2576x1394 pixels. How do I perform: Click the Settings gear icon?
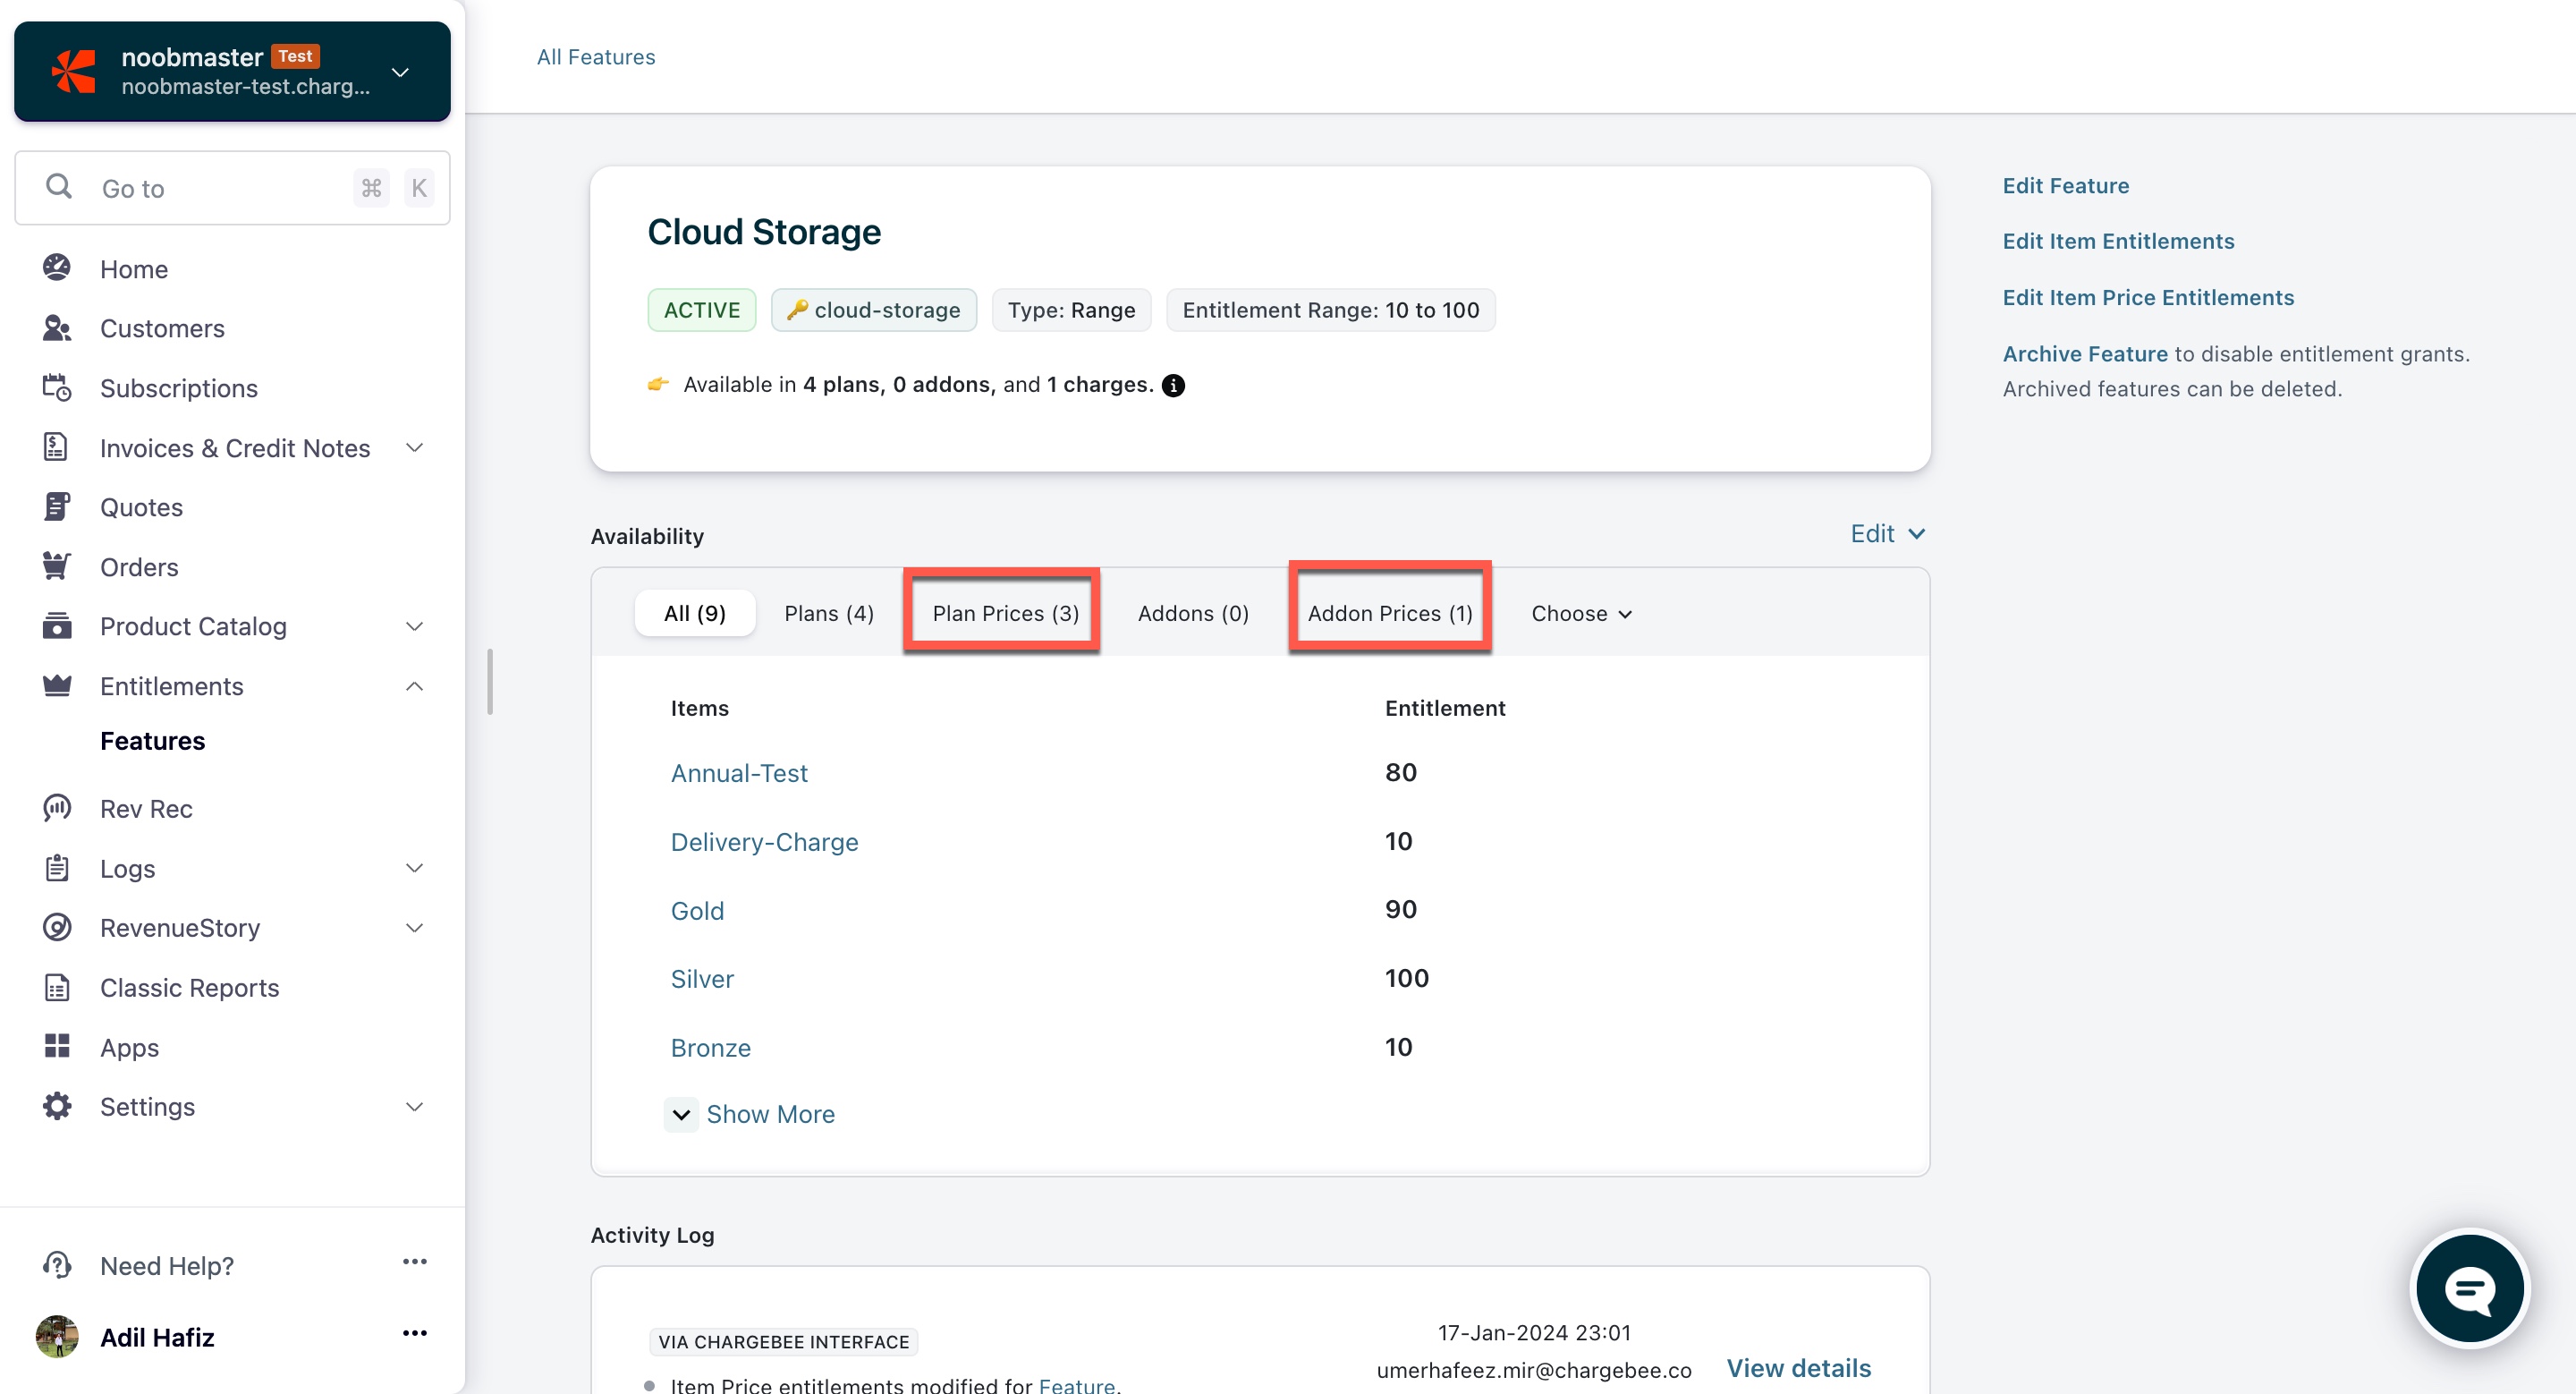pyautogui.click(x=57, y=1106)
